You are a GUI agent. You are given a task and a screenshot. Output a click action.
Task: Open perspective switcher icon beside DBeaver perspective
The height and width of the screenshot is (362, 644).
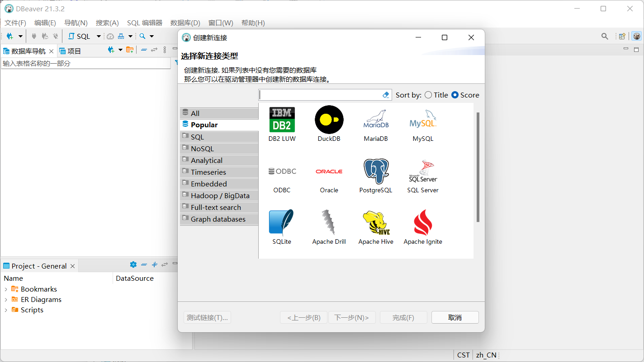point(622,36)
